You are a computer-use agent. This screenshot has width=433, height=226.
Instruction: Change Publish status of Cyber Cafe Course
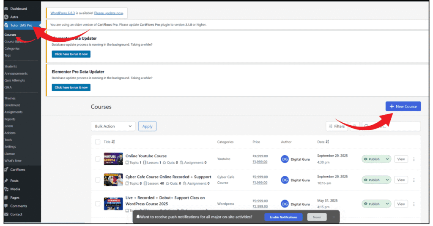click(376, 180)
